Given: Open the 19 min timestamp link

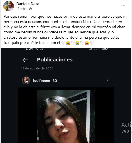Looking at the screenshot, I should click(21, 9).
